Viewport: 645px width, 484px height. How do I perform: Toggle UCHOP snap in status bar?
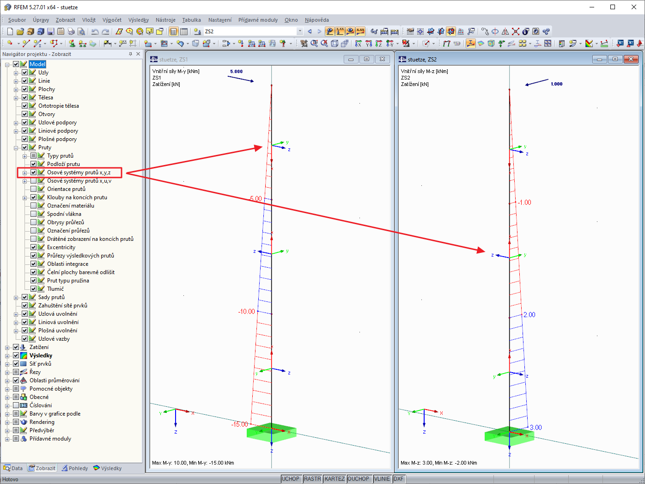point(291,479)
